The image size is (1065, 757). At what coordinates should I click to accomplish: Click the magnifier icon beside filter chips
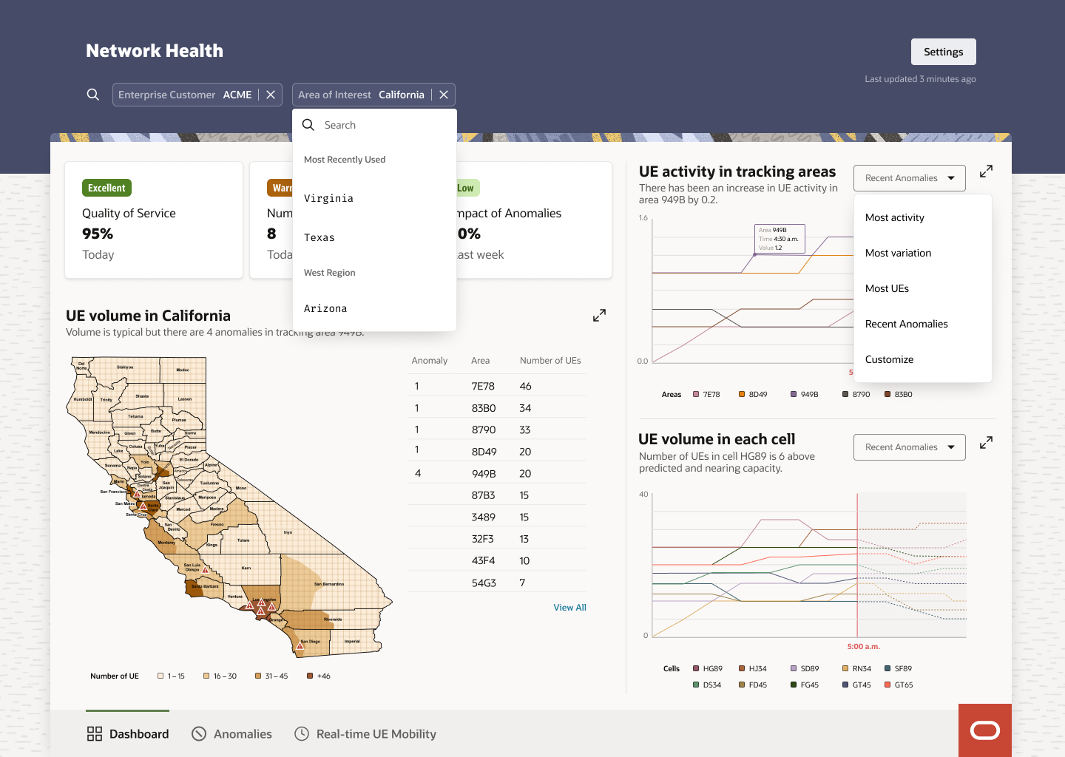click(x=93, y=95)
